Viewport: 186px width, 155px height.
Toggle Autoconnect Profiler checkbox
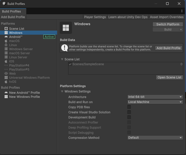129,122
